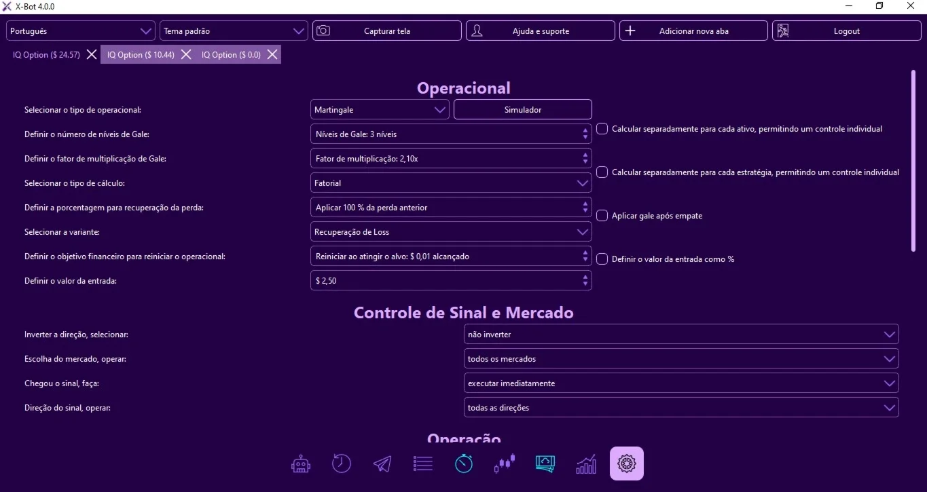
Task: Click the logout door icon
Action: tap(783, 31)
